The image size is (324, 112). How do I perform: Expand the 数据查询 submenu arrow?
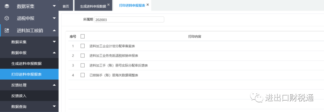pyautogui.click(x=54, y=106)
